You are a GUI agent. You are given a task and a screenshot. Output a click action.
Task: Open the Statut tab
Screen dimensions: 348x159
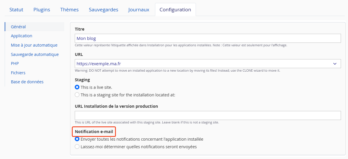tap(16, 10)
